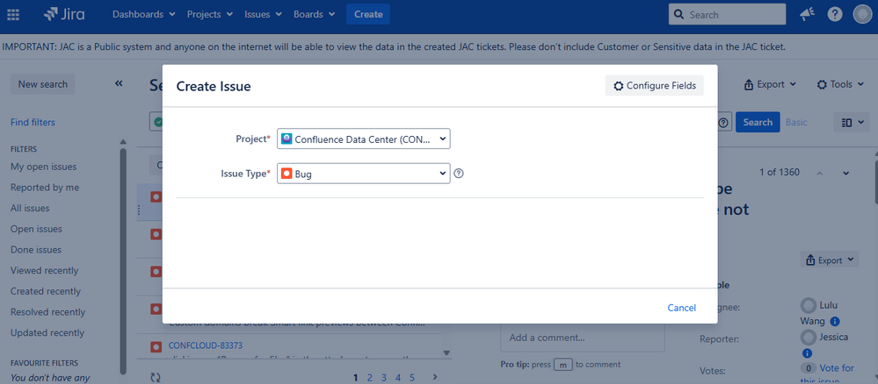This screenshot has height=384, width=878.
Task: Go to next issue arrow
Action: [846, 173]
